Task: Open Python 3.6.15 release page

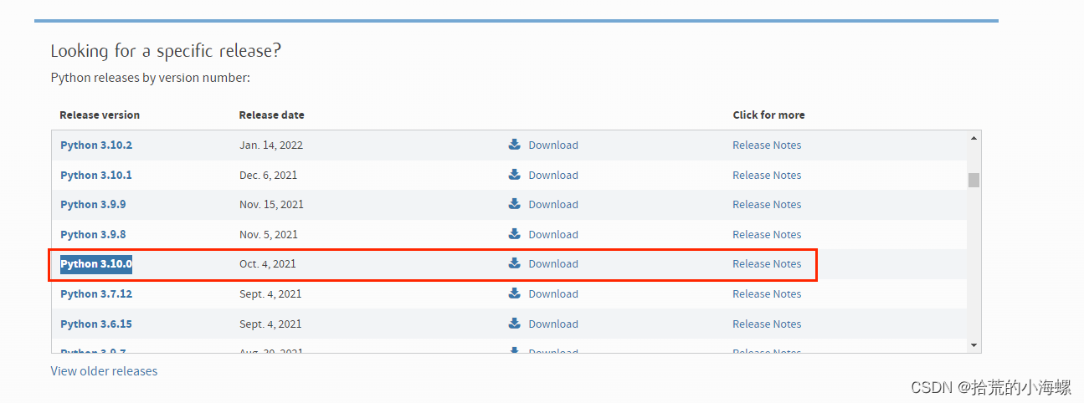Action: (96, 324)
